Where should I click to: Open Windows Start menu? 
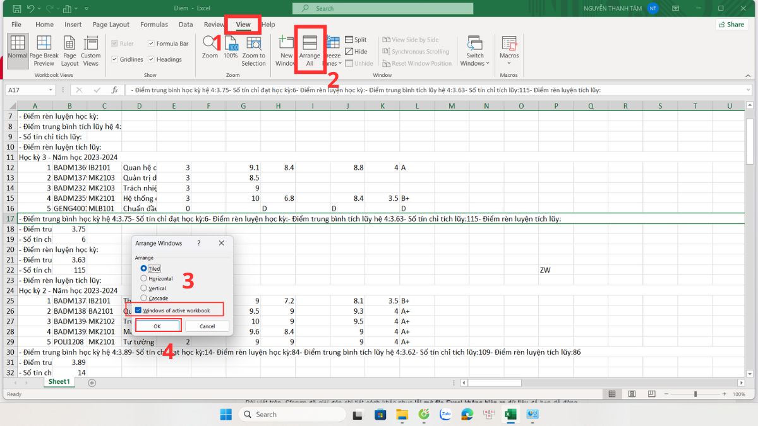coord(226,414)
